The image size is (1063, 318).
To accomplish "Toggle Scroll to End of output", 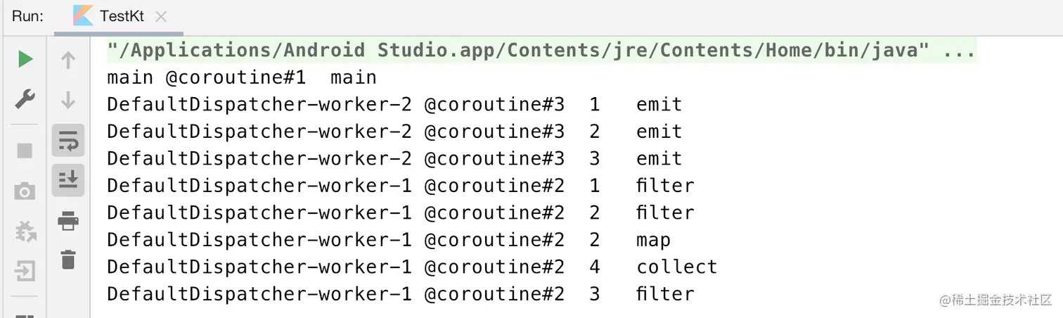I will [x=68, y=181].
